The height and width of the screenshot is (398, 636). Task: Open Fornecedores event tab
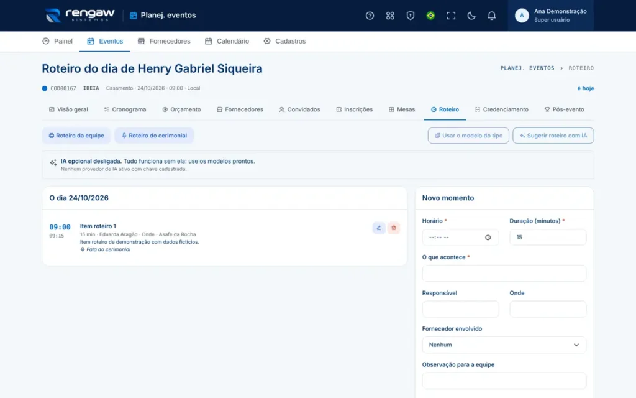click(x=240, y=109)
